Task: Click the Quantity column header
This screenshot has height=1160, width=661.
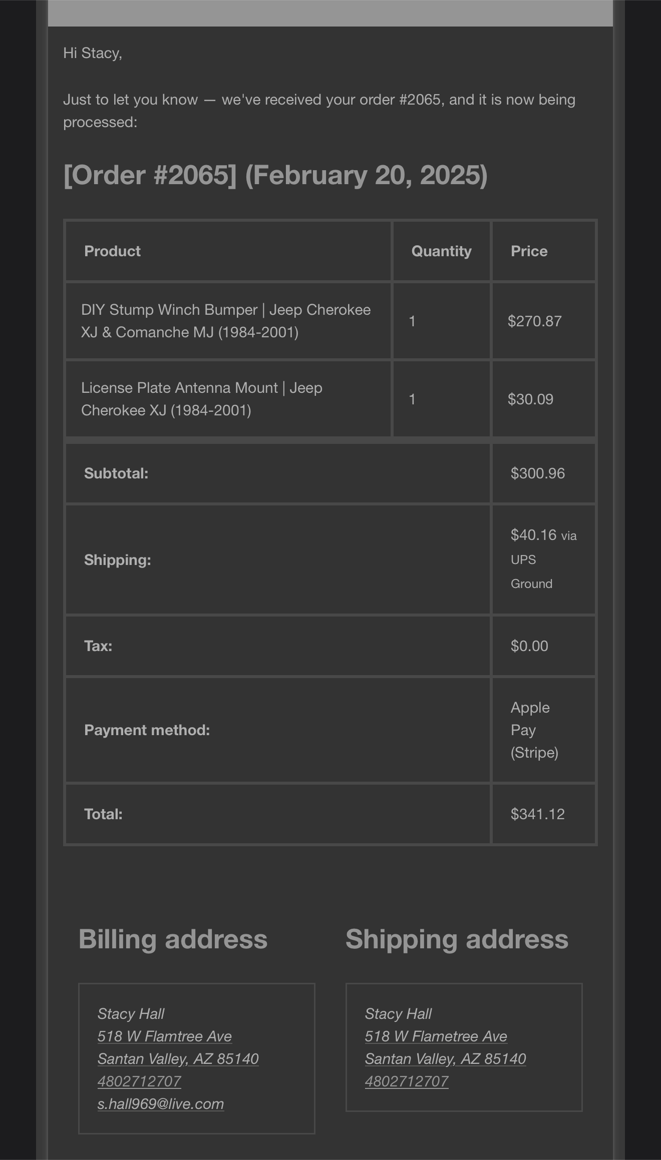Action: (x=441, y=251)
